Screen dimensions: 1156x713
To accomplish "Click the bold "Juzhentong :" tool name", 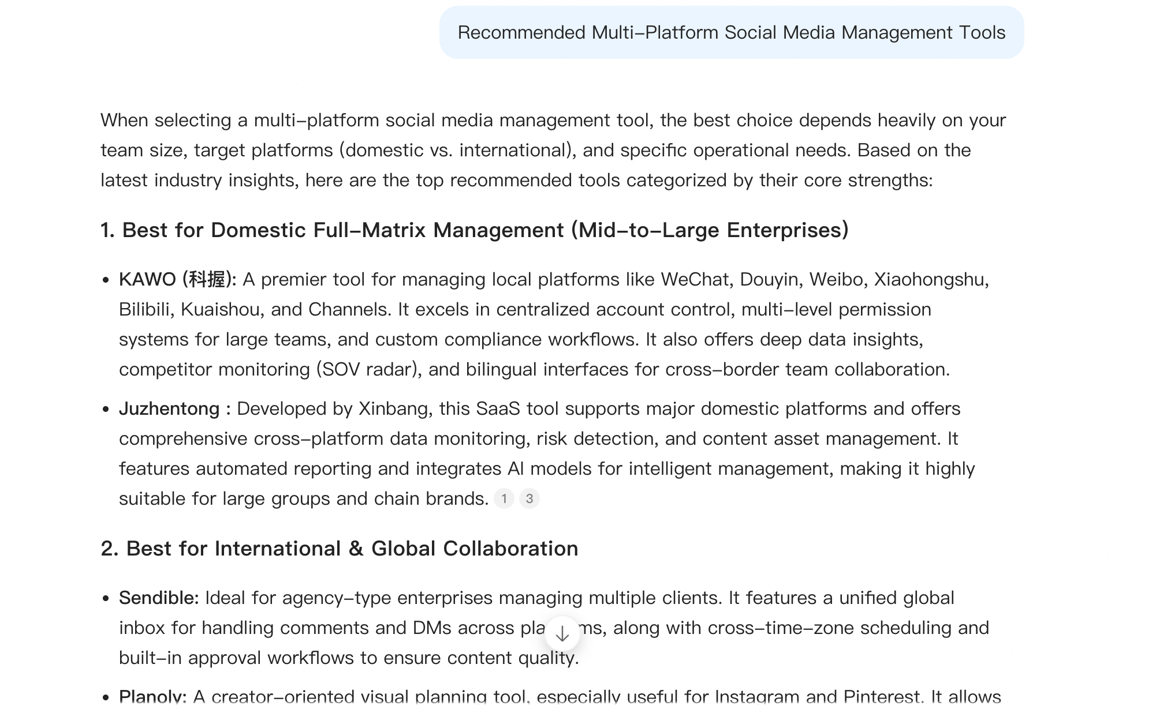I will (175, 408).
